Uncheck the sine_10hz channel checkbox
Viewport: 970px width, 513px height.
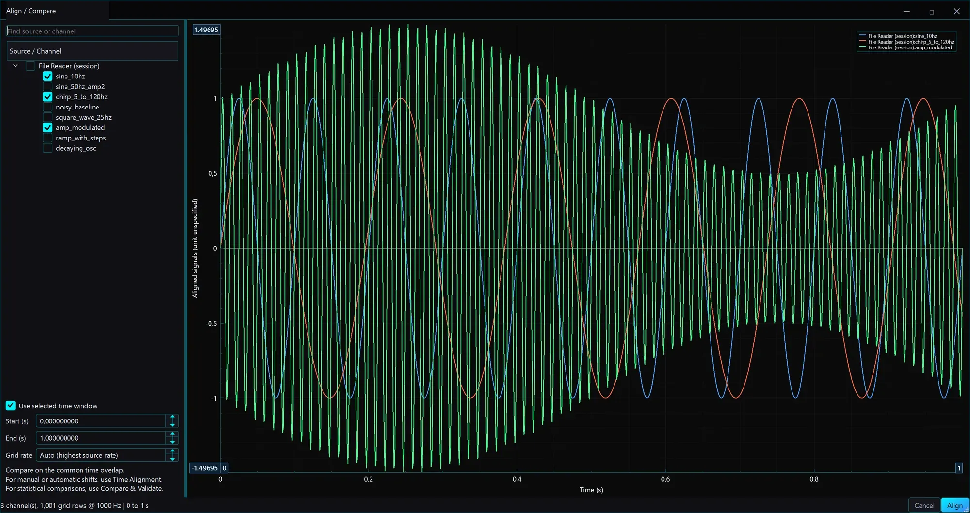[48, 76]
